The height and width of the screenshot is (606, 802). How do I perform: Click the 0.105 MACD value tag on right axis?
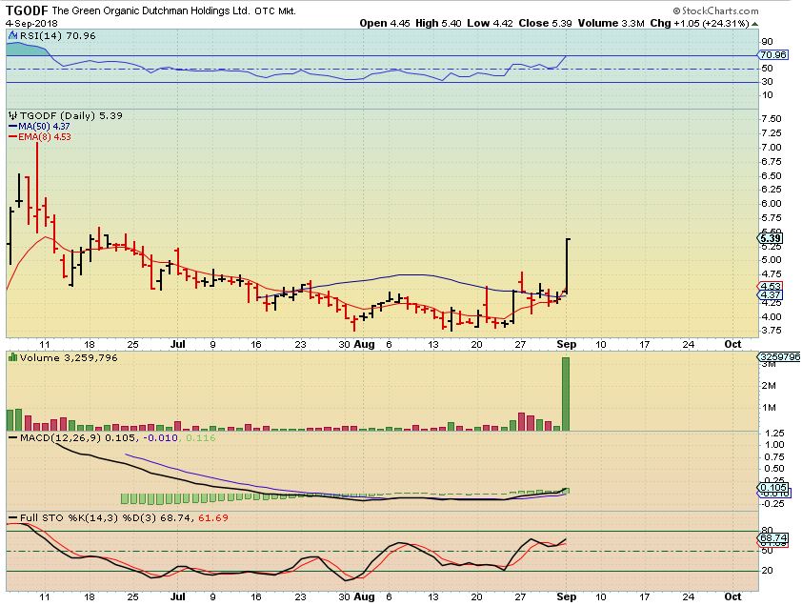tap(773, 487)
